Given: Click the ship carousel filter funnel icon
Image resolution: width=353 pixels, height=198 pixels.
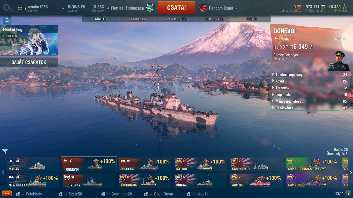Looking at the screenshot, I should tap(5, 151).
